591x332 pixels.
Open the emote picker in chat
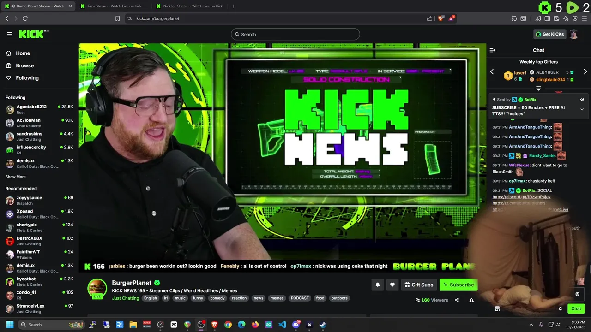[x=577, y=294]
